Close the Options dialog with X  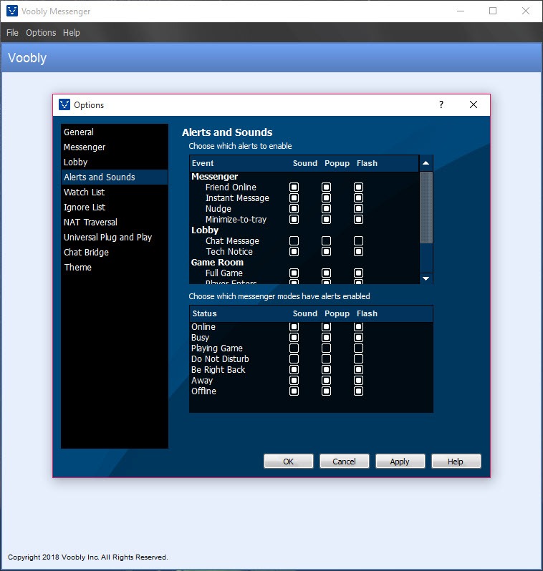474,105
